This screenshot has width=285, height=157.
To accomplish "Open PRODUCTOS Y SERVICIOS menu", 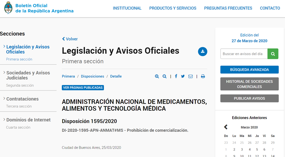I will (173, 8).
